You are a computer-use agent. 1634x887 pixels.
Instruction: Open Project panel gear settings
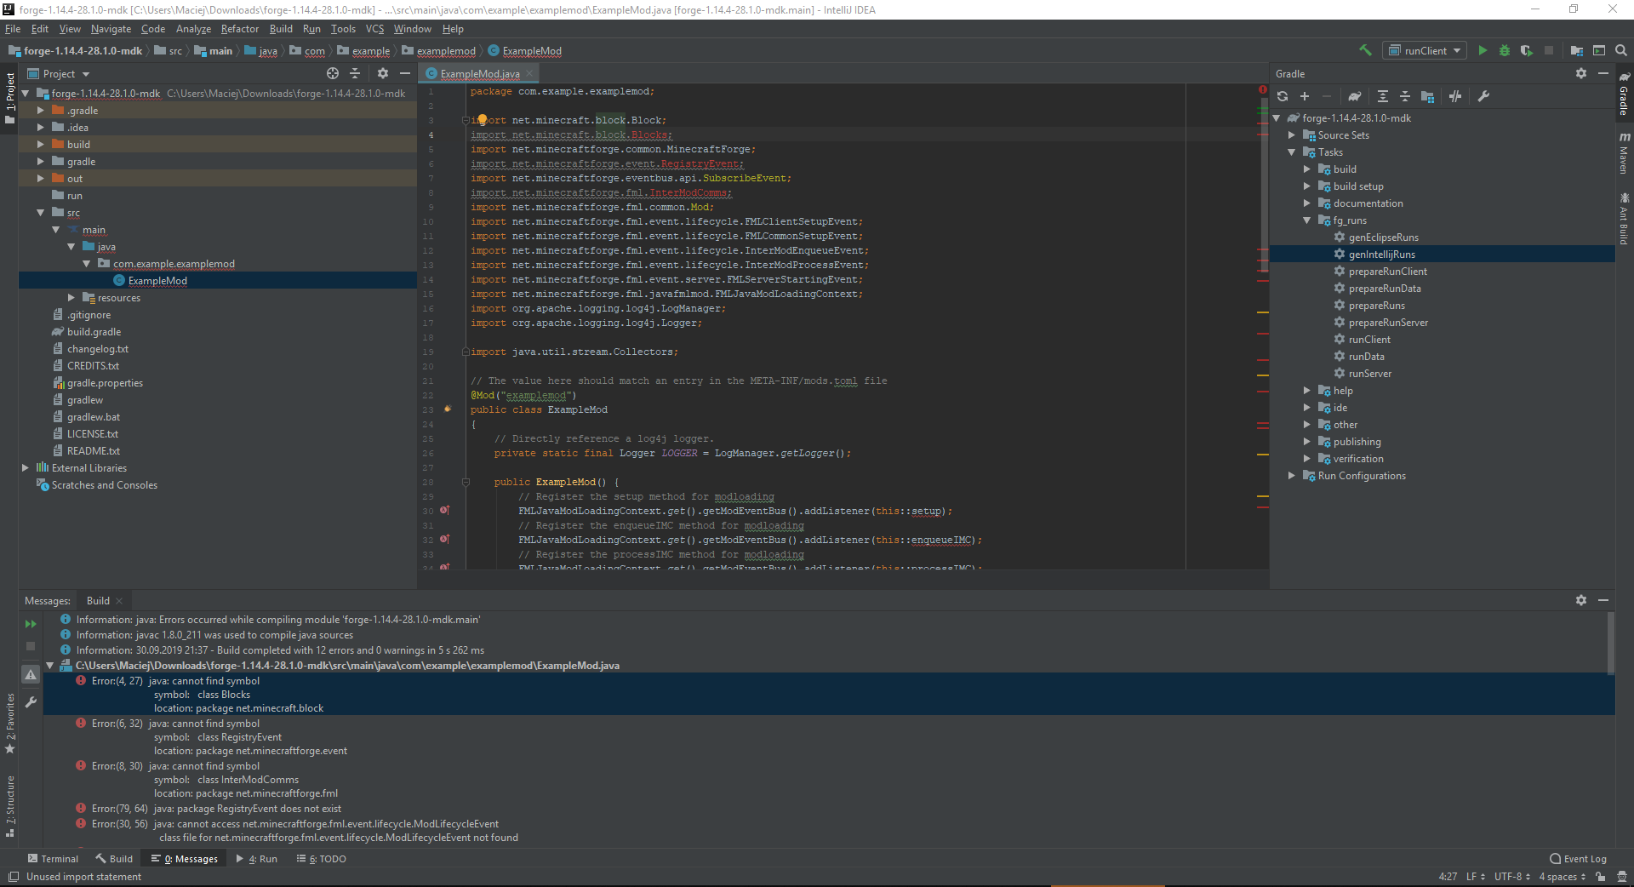(x=383, y=73)
